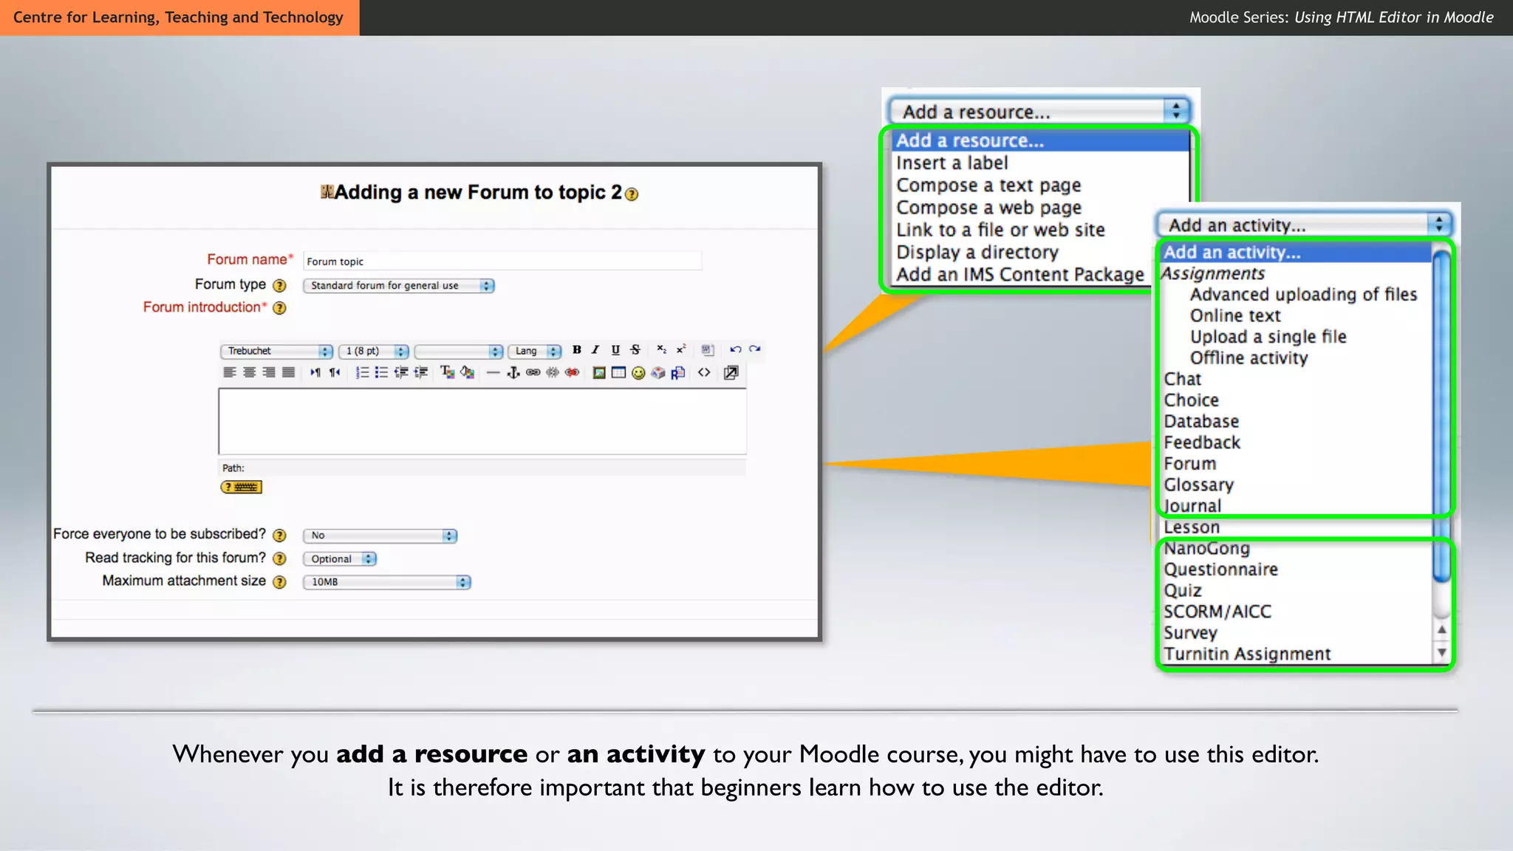This screenshot has width=1513, height=851.
Task: Select 'Compose a web page' option
Action: [988, 208]
